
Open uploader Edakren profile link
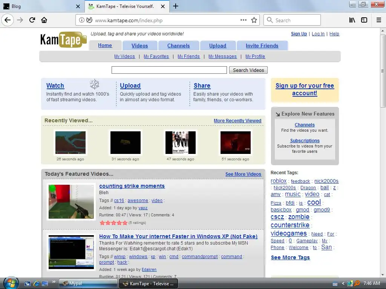(149, 269)
